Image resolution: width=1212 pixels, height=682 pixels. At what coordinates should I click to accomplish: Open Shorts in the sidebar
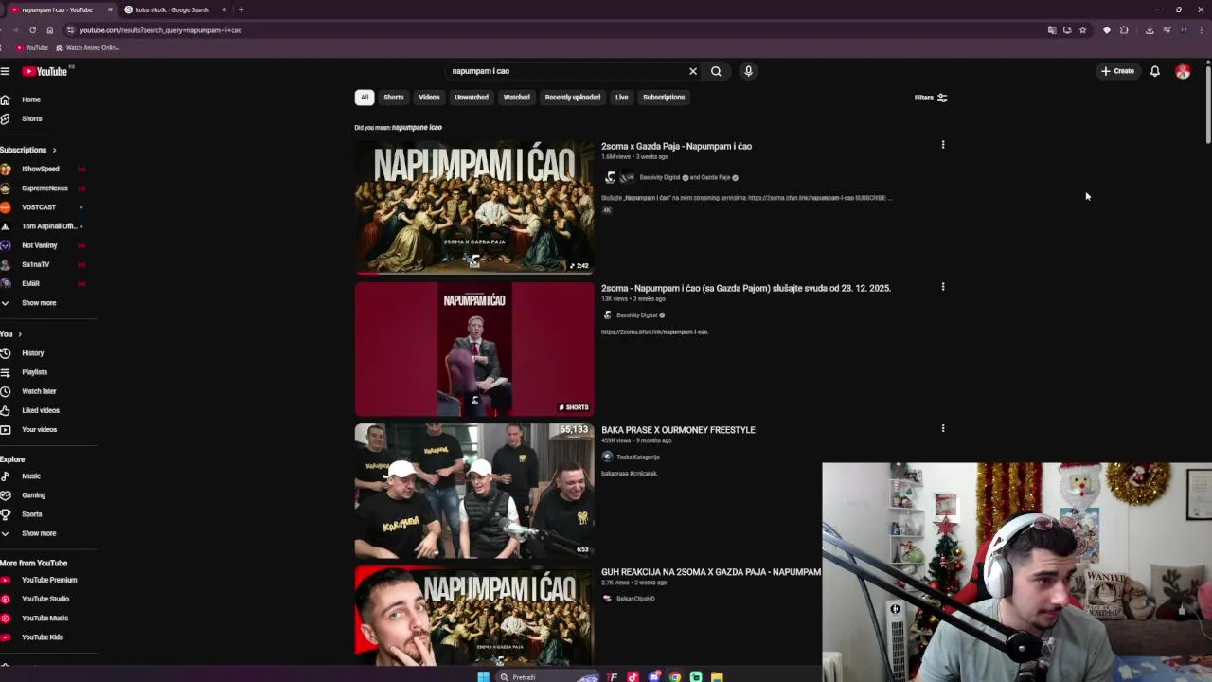pos(31,118)
